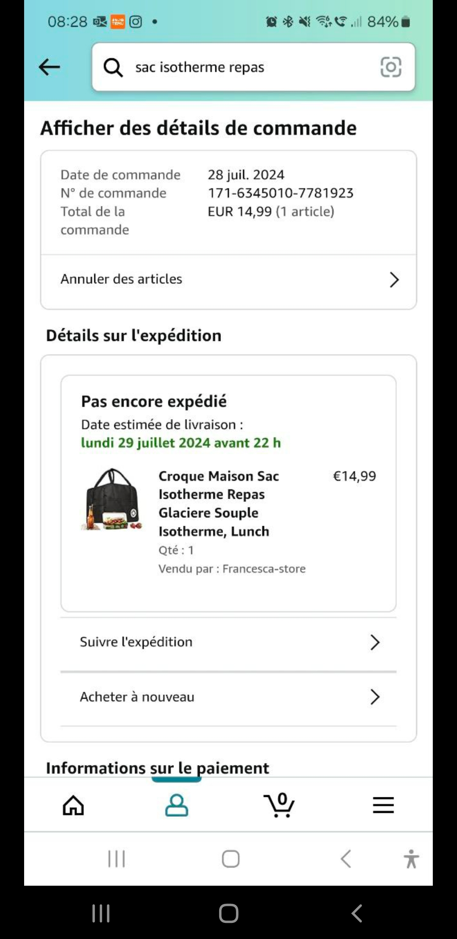
Task: Select Annuler des articles option
Action: tap(121, 279)
